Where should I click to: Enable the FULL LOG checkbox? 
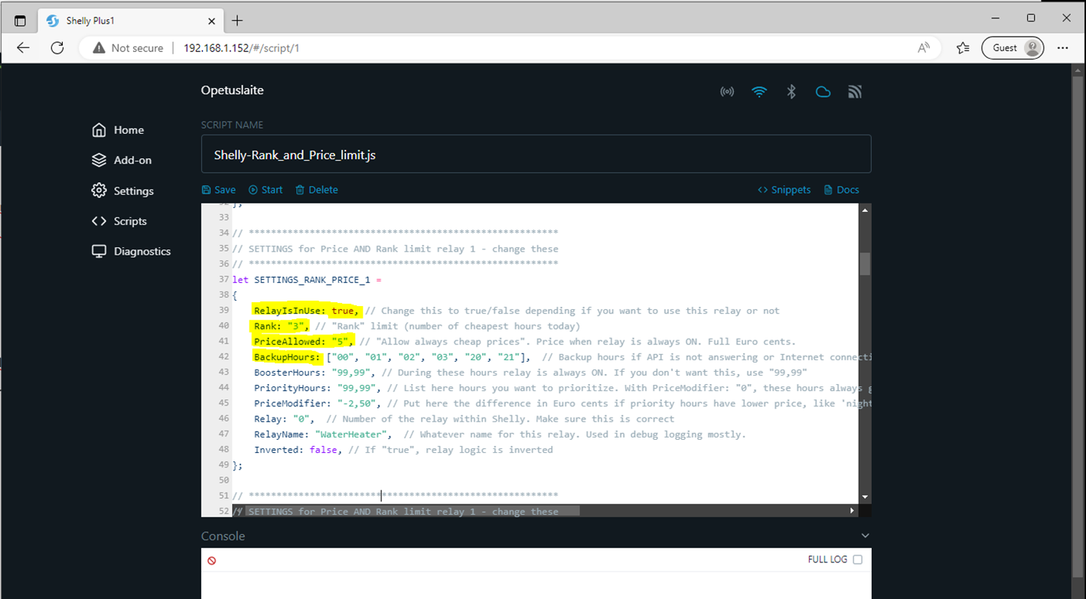[857, 560]
